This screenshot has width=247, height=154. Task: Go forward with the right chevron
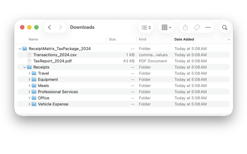pyautogui.click(x=61, y=27)
